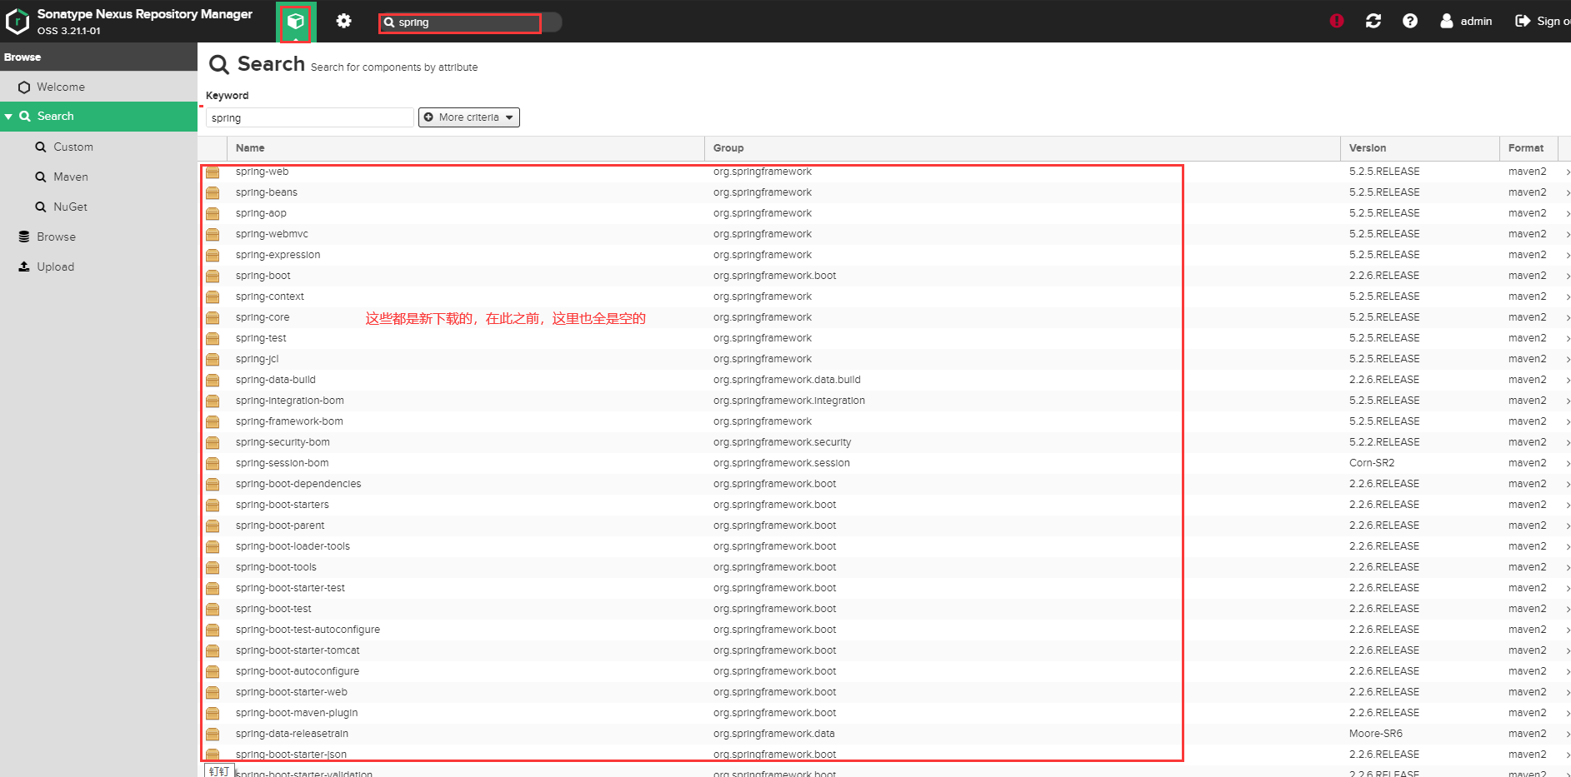This screenshot has height=777, width=1571.
Task: Click the spring-webmvc component icon
Action: [x=213, y=234]
